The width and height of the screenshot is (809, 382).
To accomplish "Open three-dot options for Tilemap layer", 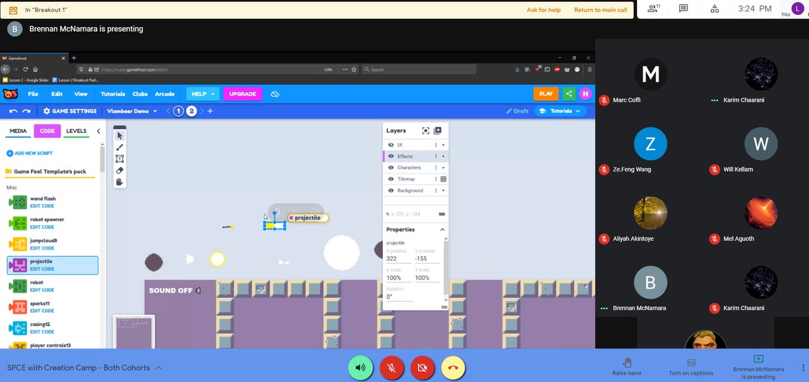I will coord(436,179).
